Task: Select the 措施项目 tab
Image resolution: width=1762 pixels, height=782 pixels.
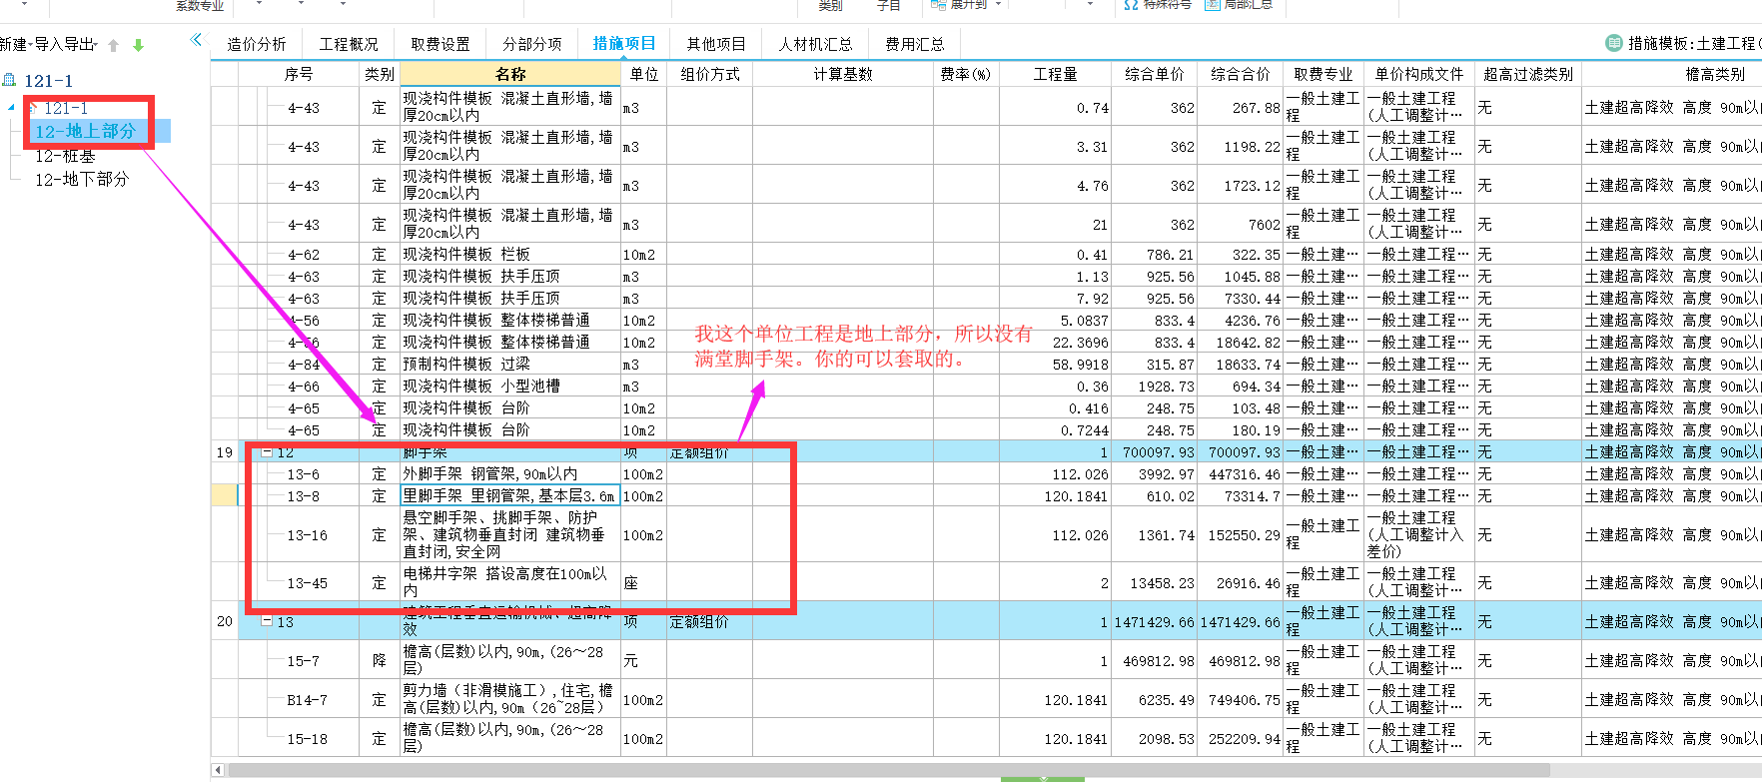Action: click(624, 44)
